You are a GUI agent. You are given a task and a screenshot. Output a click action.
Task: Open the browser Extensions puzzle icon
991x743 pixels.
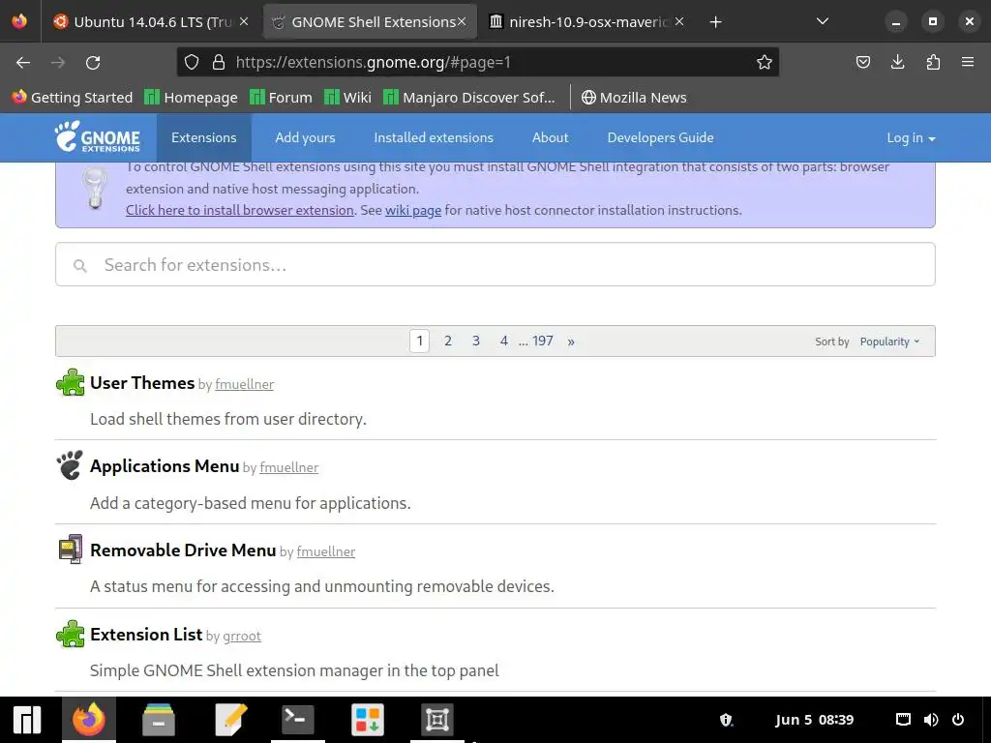(x=933, y=62)
